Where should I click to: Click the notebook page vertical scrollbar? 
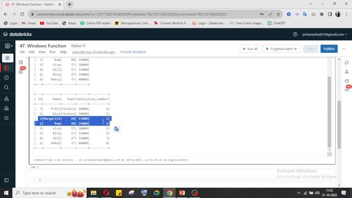coord(339,125)
